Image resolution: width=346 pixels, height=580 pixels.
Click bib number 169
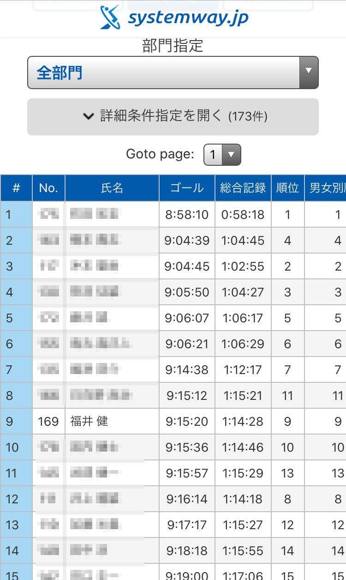tap(48, 421)
